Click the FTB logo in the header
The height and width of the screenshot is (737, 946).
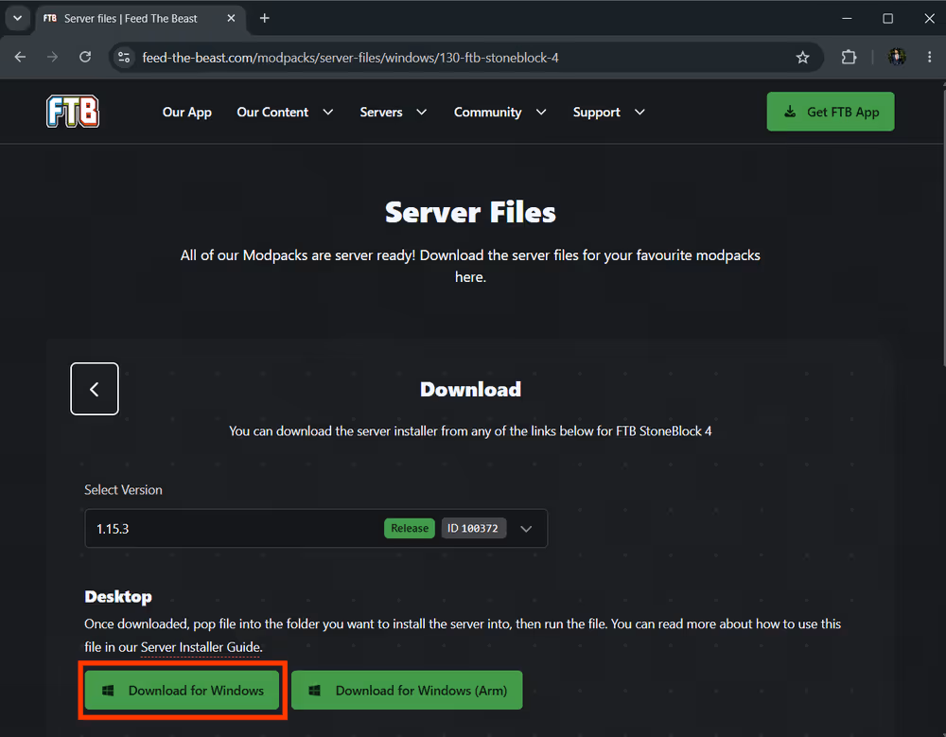tap(73, 112)
